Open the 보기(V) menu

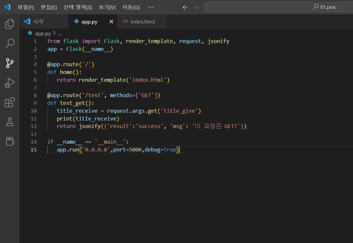(107, 7)
